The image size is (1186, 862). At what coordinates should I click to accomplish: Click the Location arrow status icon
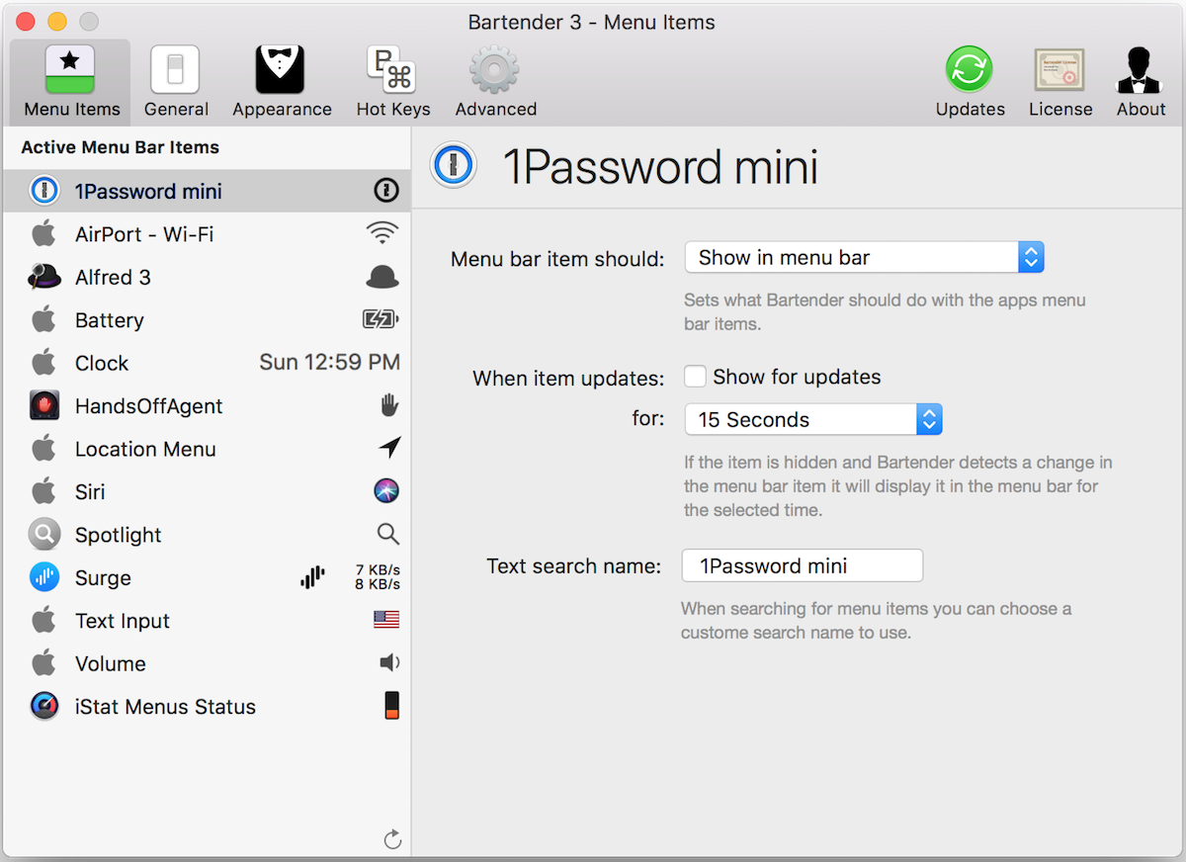point(389,448)
